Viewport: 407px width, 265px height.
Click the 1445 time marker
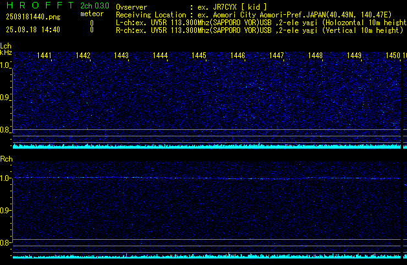point(199,56)
